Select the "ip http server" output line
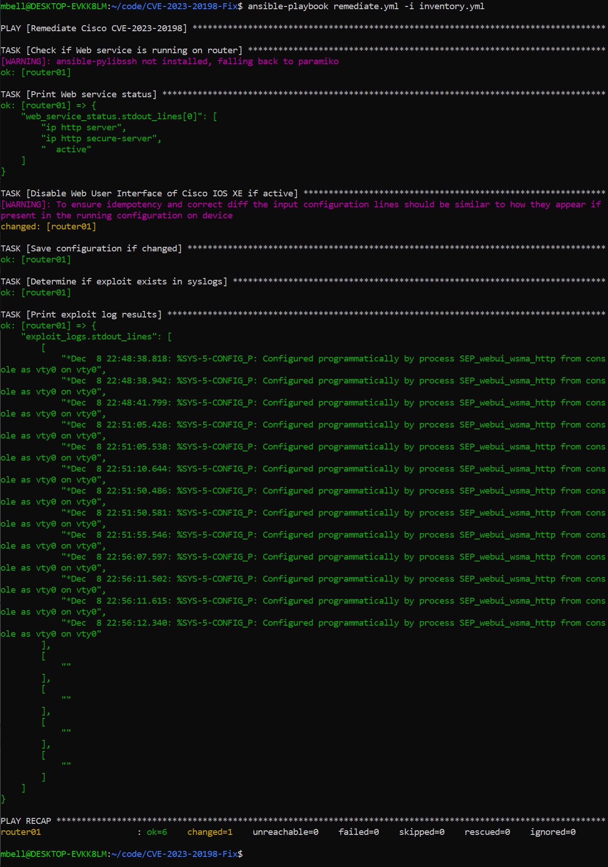Screen dimensions: 608x867 point(83,128)
